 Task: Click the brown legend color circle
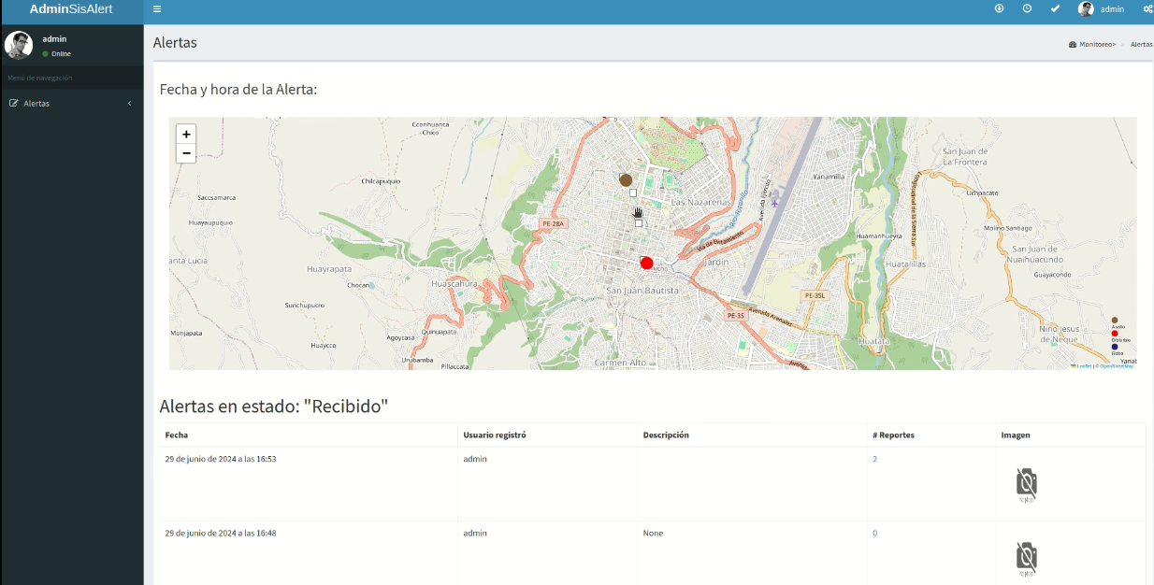[1115, 321]
